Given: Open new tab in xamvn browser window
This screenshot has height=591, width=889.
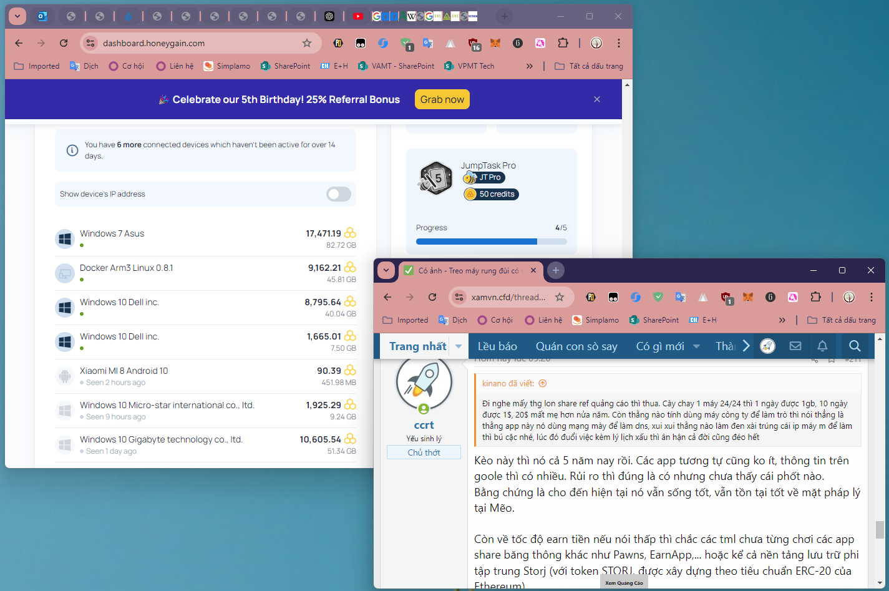Looking at the screenshot, I should coord(555,270).
